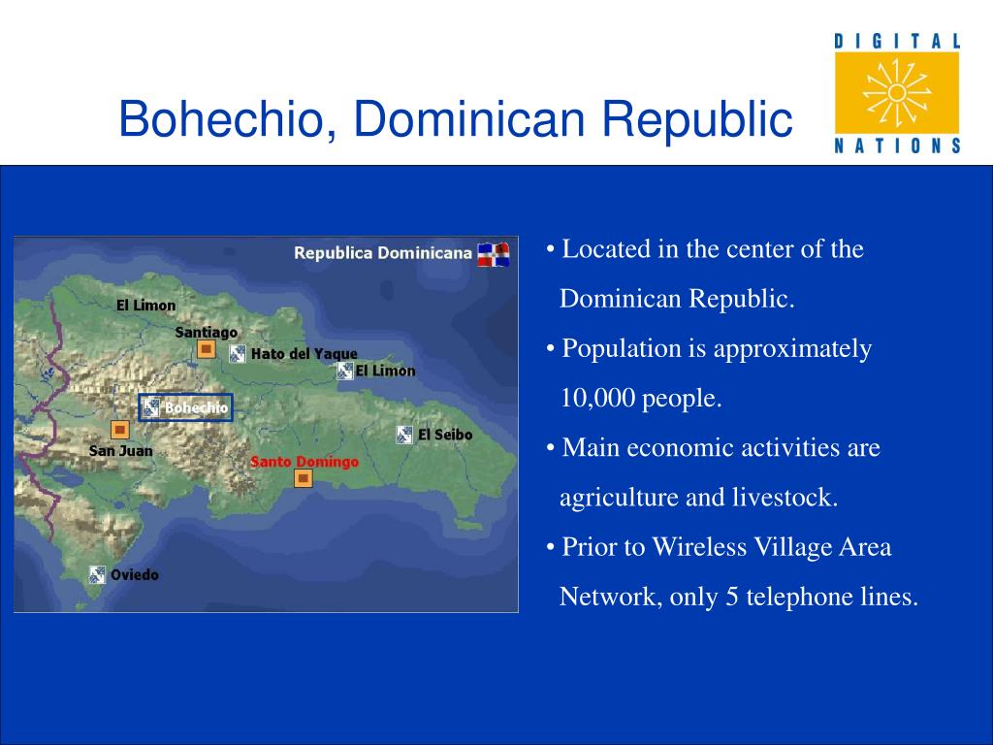Click the orange Santiago city marker
This screenshot has height=745, width=993.
206,349
